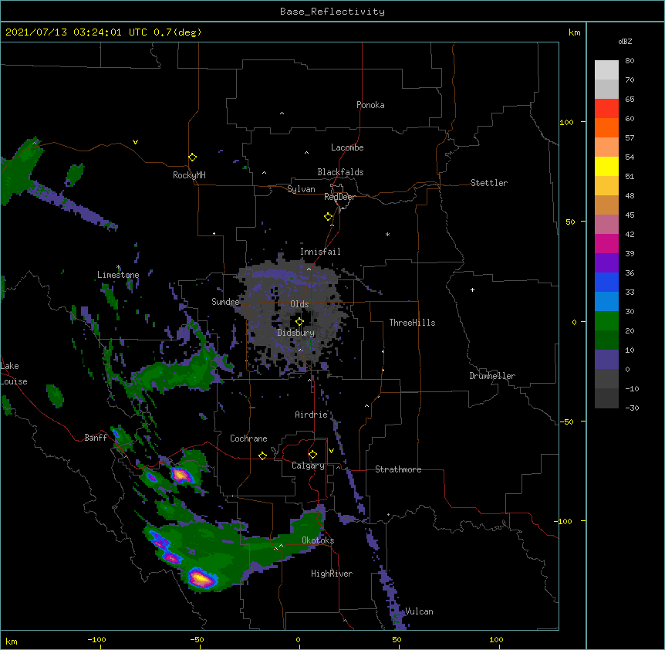Select the 70-80 dBZ light gray legend swatch
The image size is (665, 650).
pyautogui.click(x=606, y=70)
